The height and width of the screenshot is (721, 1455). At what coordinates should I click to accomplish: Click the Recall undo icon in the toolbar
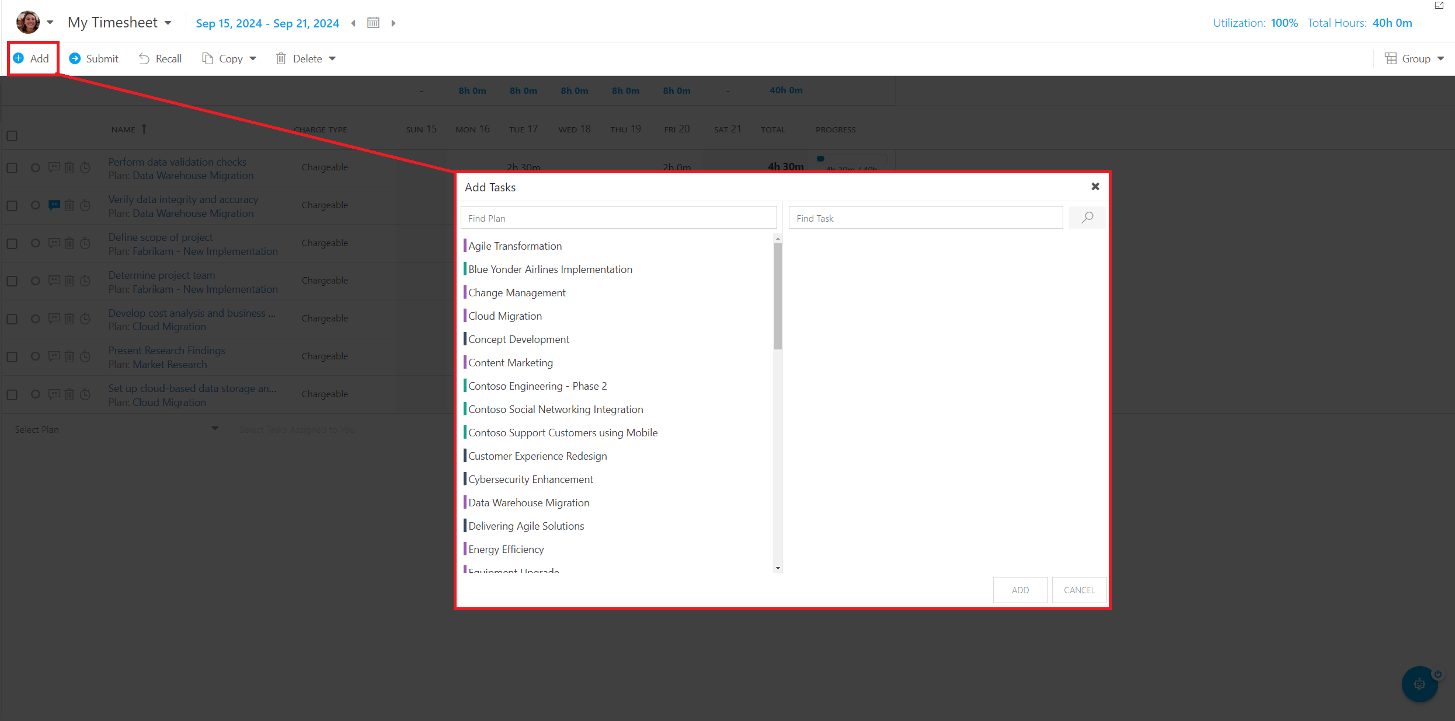click(144, 58)
